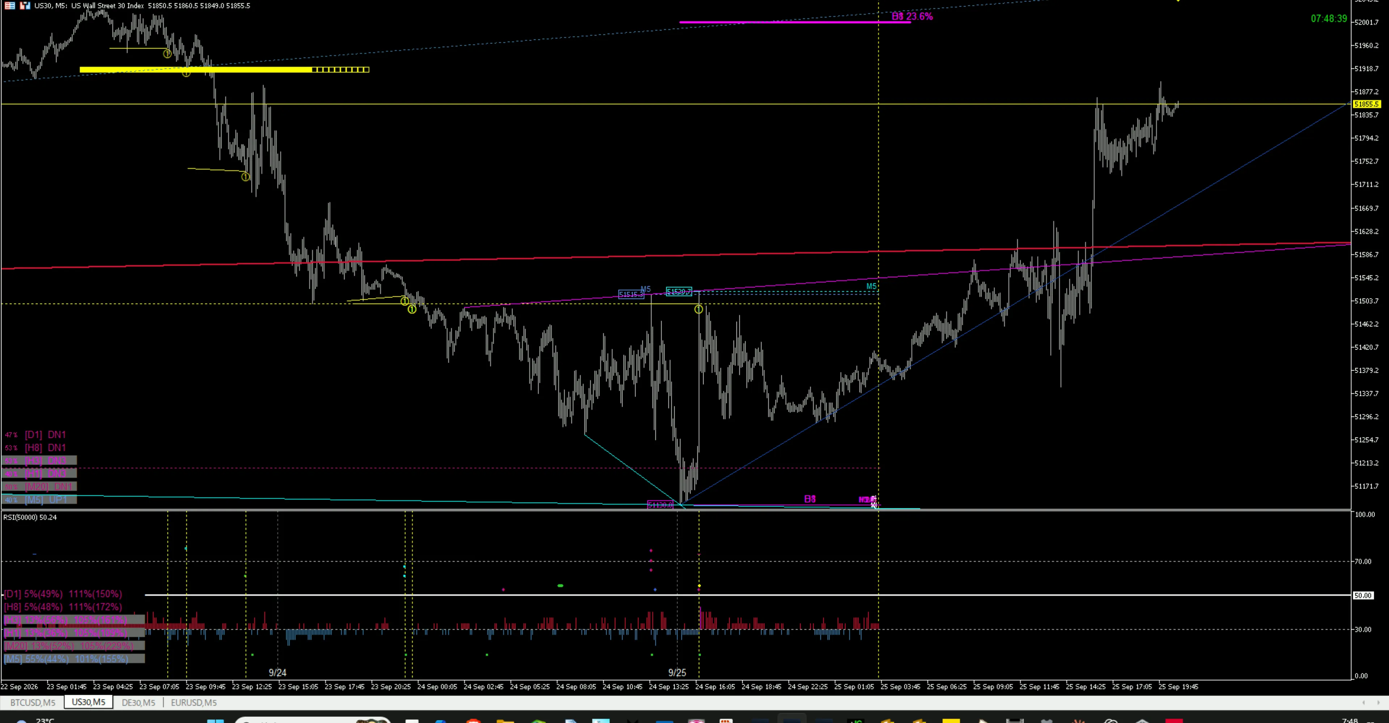
Task: Click the B8 23.6% magenta level label
Action: 912,16
